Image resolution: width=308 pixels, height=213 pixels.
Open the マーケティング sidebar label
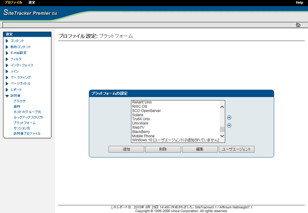21,77
